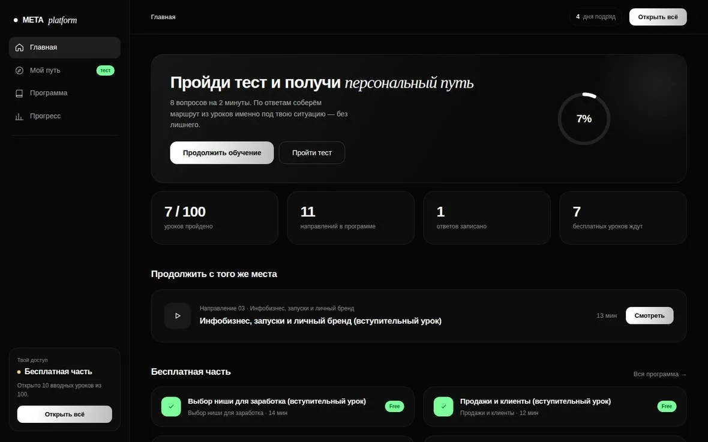The image size is (708, 442).
Task: Click the Твой доступ label
Action: 32,360
